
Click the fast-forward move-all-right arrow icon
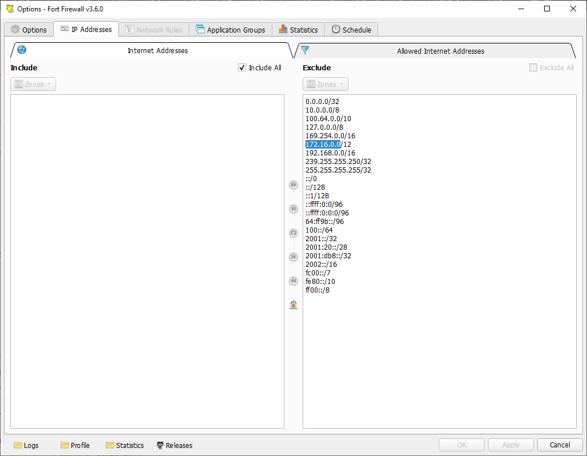(x=293, y=185)
